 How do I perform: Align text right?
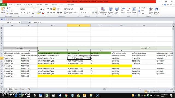coord(54,13)
